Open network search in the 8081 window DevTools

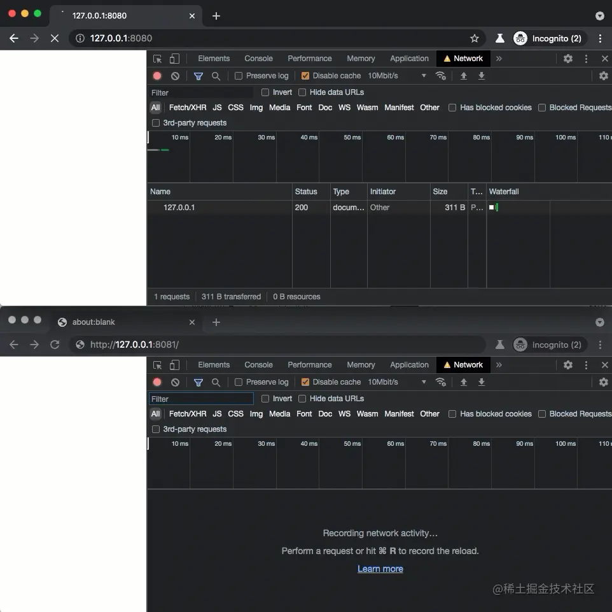point(216,382)
